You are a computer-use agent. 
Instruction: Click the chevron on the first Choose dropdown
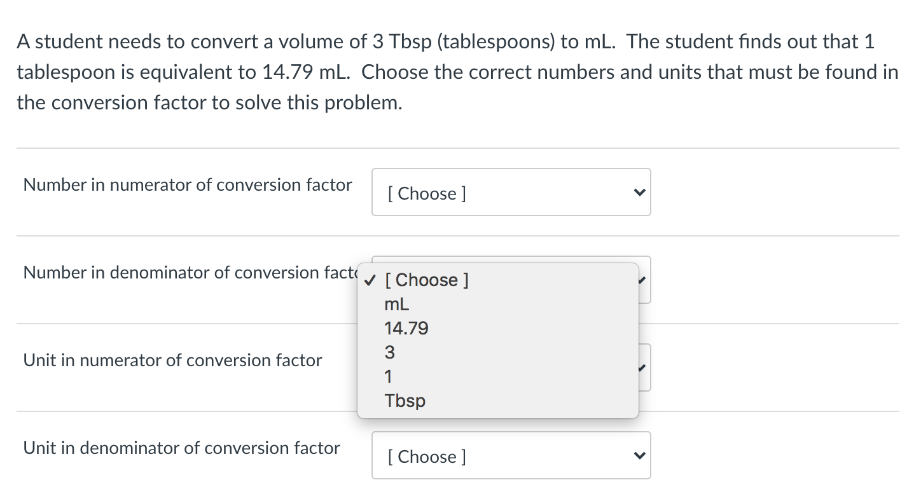point(639,192)
